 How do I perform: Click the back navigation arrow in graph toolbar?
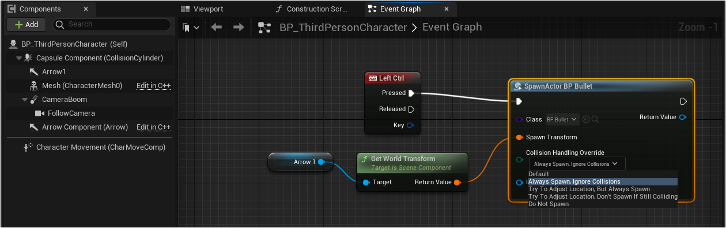217,27
